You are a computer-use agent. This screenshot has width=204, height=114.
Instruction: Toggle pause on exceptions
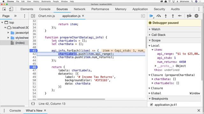[196, 16]
